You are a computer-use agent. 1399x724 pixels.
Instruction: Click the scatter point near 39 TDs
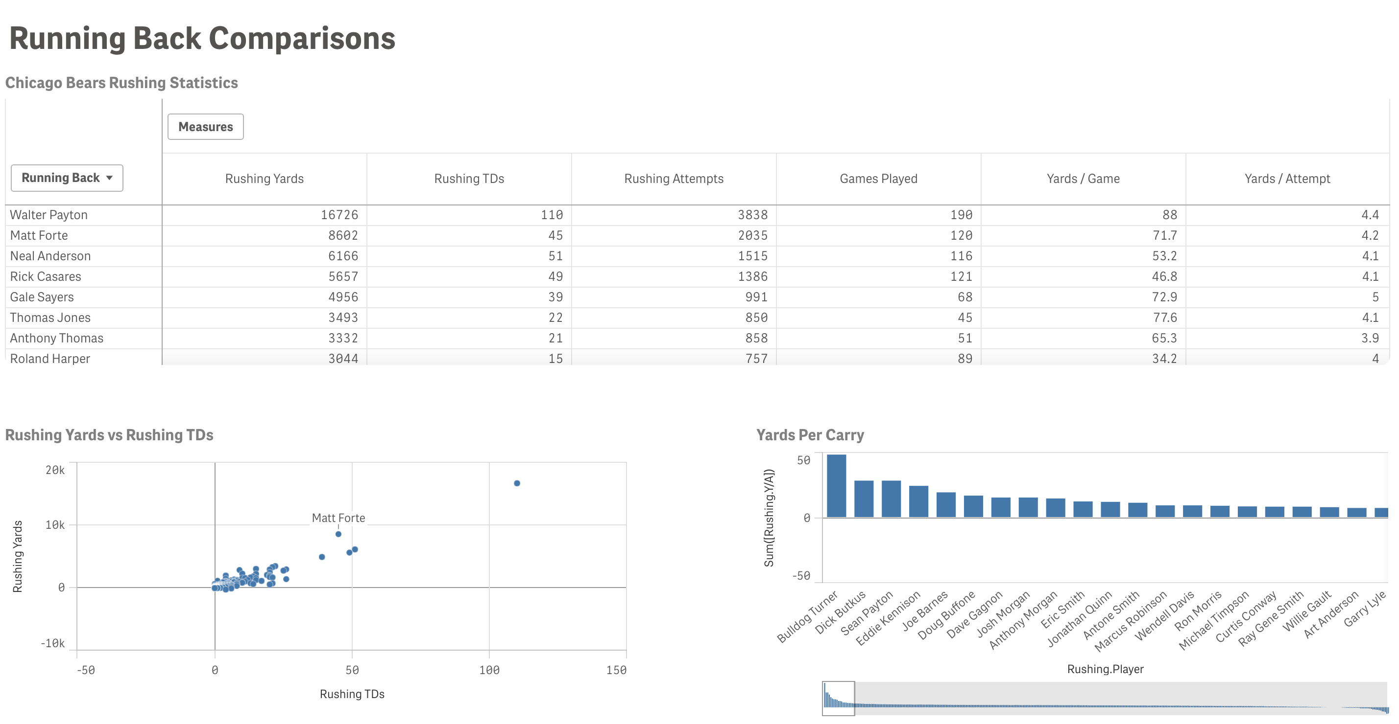(x=322, y=557)
